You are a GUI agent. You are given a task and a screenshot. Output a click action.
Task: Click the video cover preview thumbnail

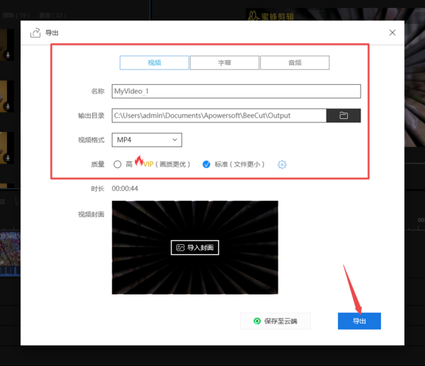tap(195, 248)
